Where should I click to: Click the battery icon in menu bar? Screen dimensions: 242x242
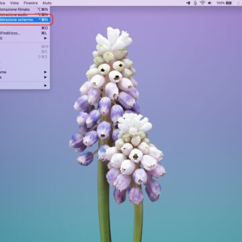(229, 3)
